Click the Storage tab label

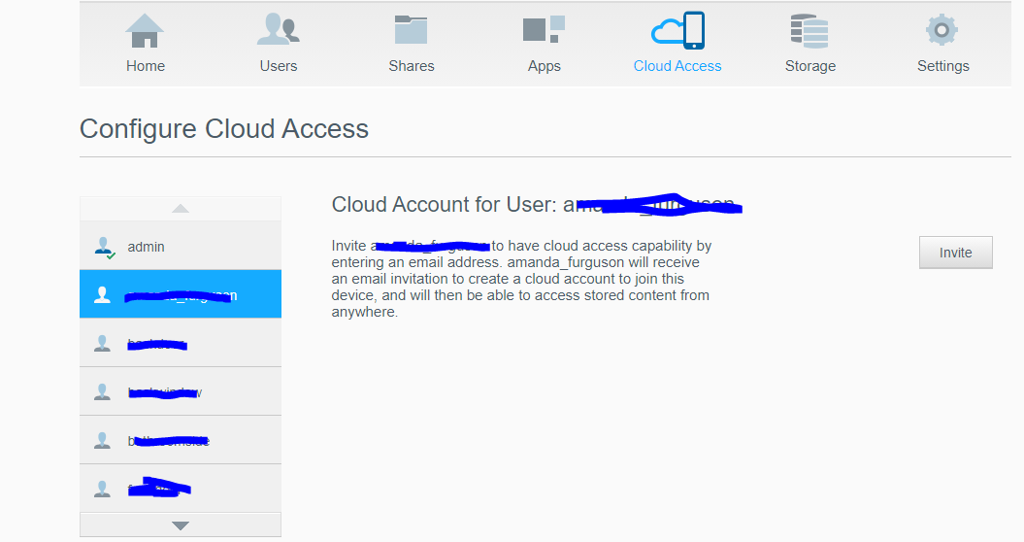[810, 67]
